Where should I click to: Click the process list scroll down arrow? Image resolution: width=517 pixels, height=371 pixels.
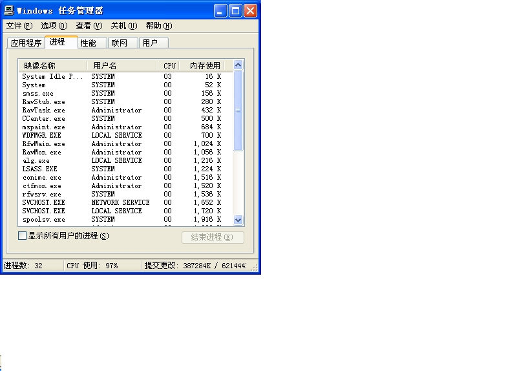[238, 220]
